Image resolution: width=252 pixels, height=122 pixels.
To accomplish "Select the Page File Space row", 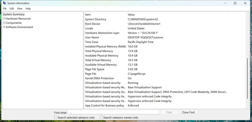I will pyautogui.click(x=156, y=69).
